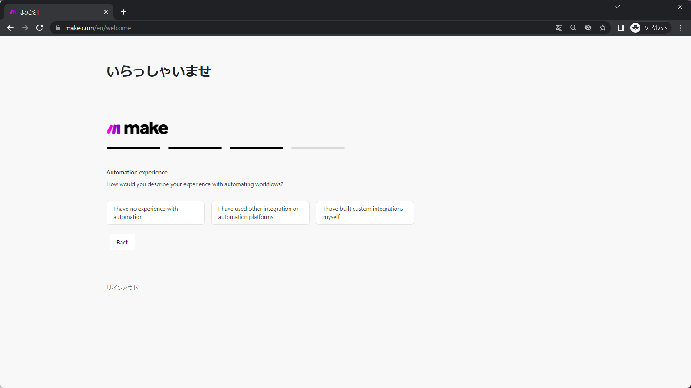Viewport: 691px width, 388px height.
Task: Choose "I have built custom integrations myself"
Action: [x=365, y=213]
